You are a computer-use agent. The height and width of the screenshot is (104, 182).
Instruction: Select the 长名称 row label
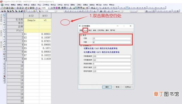15,20
